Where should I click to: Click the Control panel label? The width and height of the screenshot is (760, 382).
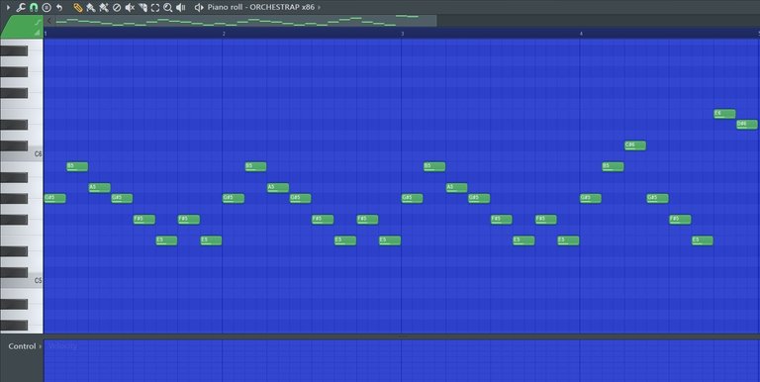click(x=22, y=346)
